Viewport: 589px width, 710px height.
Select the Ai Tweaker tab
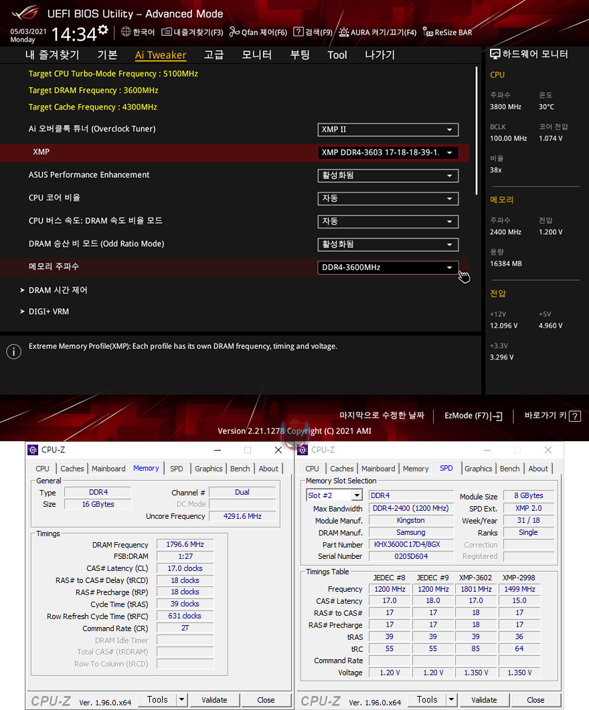[161, 55]
